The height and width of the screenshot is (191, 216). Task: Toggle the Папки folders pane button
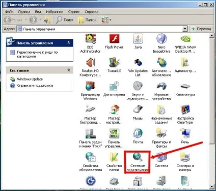(87, 20)
